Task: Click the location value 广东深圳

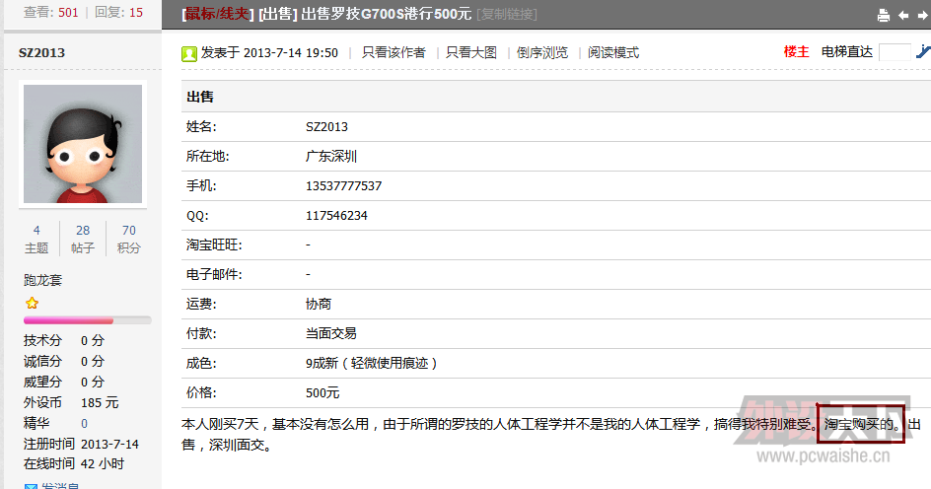Action: tap(331, 156)
